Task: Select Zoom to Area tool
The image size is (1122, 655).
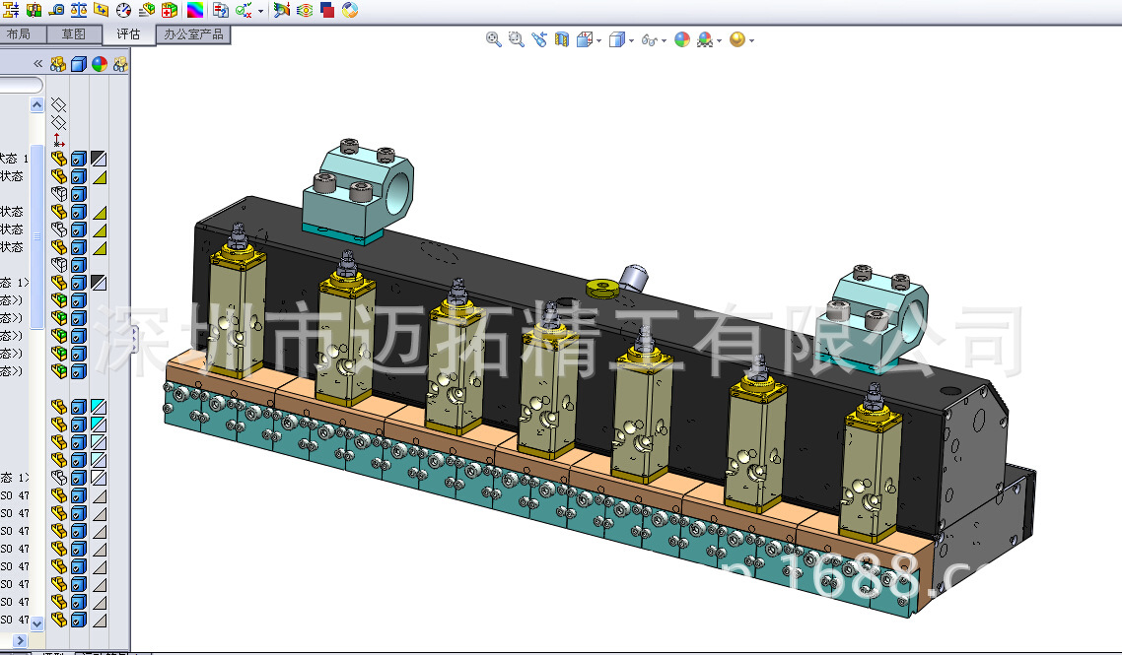Action: 517,39
